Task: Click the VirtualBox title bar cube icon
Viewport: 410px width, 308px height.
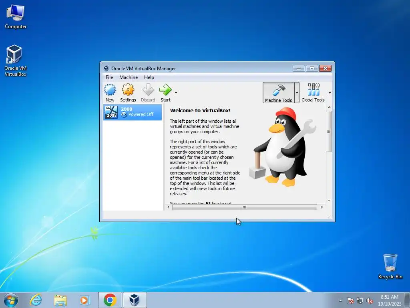Action: click(106, 68)
